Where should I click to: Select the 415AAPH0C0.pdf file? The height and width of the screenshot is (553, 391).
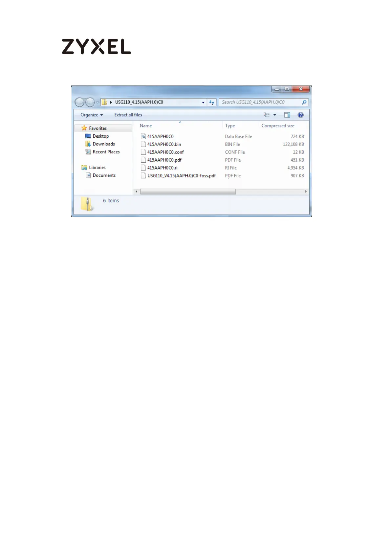(164, 160)
